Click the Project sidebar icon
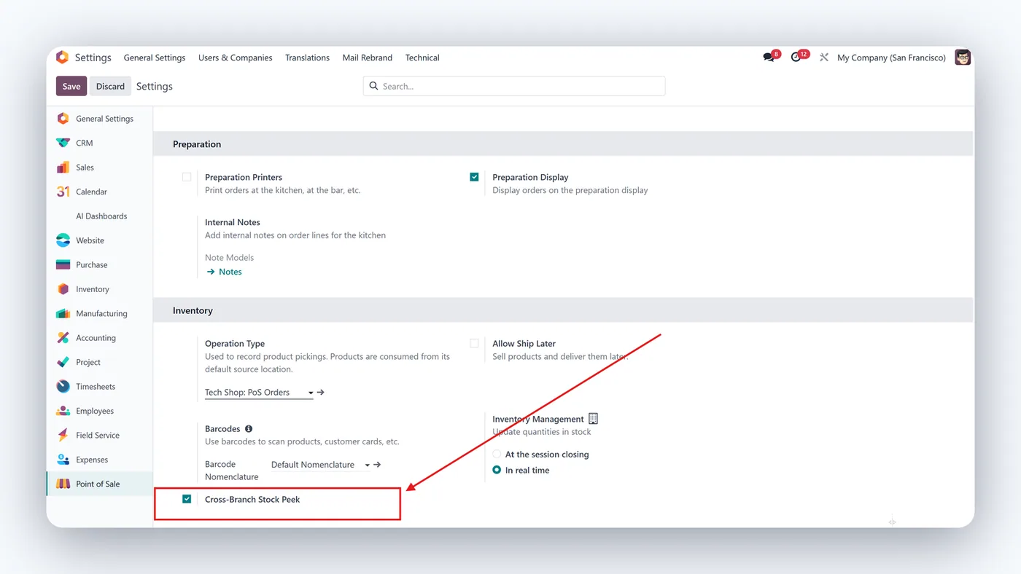 tap(63, 362)
